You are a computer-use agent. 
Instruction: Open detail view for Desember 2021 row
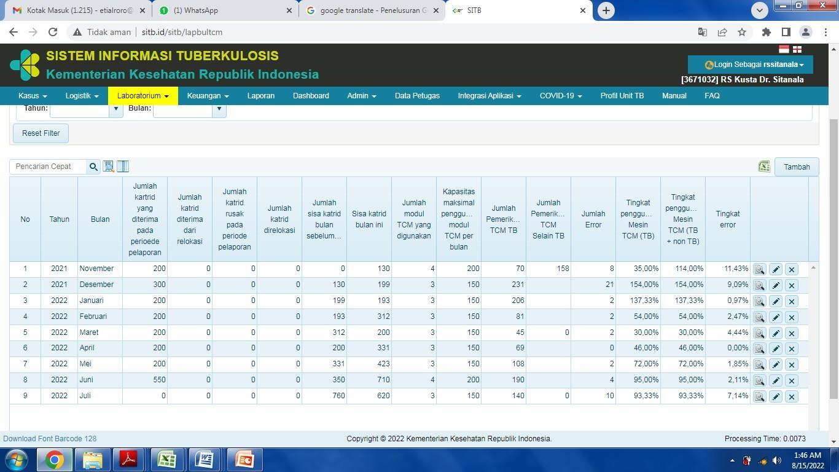pos(759,285)
